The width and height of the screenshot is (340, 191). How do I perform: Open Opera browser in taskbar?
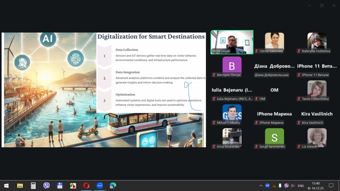[86, 186]
